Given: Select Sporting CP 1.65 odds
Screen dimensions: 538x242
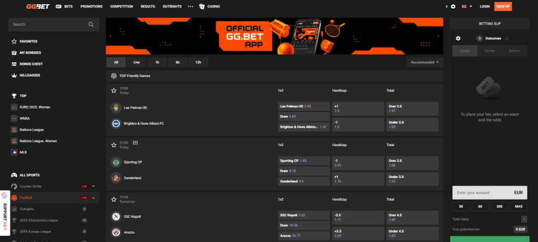Looking at the screenshot, I should pyautogui.click(x=304, y=161).
